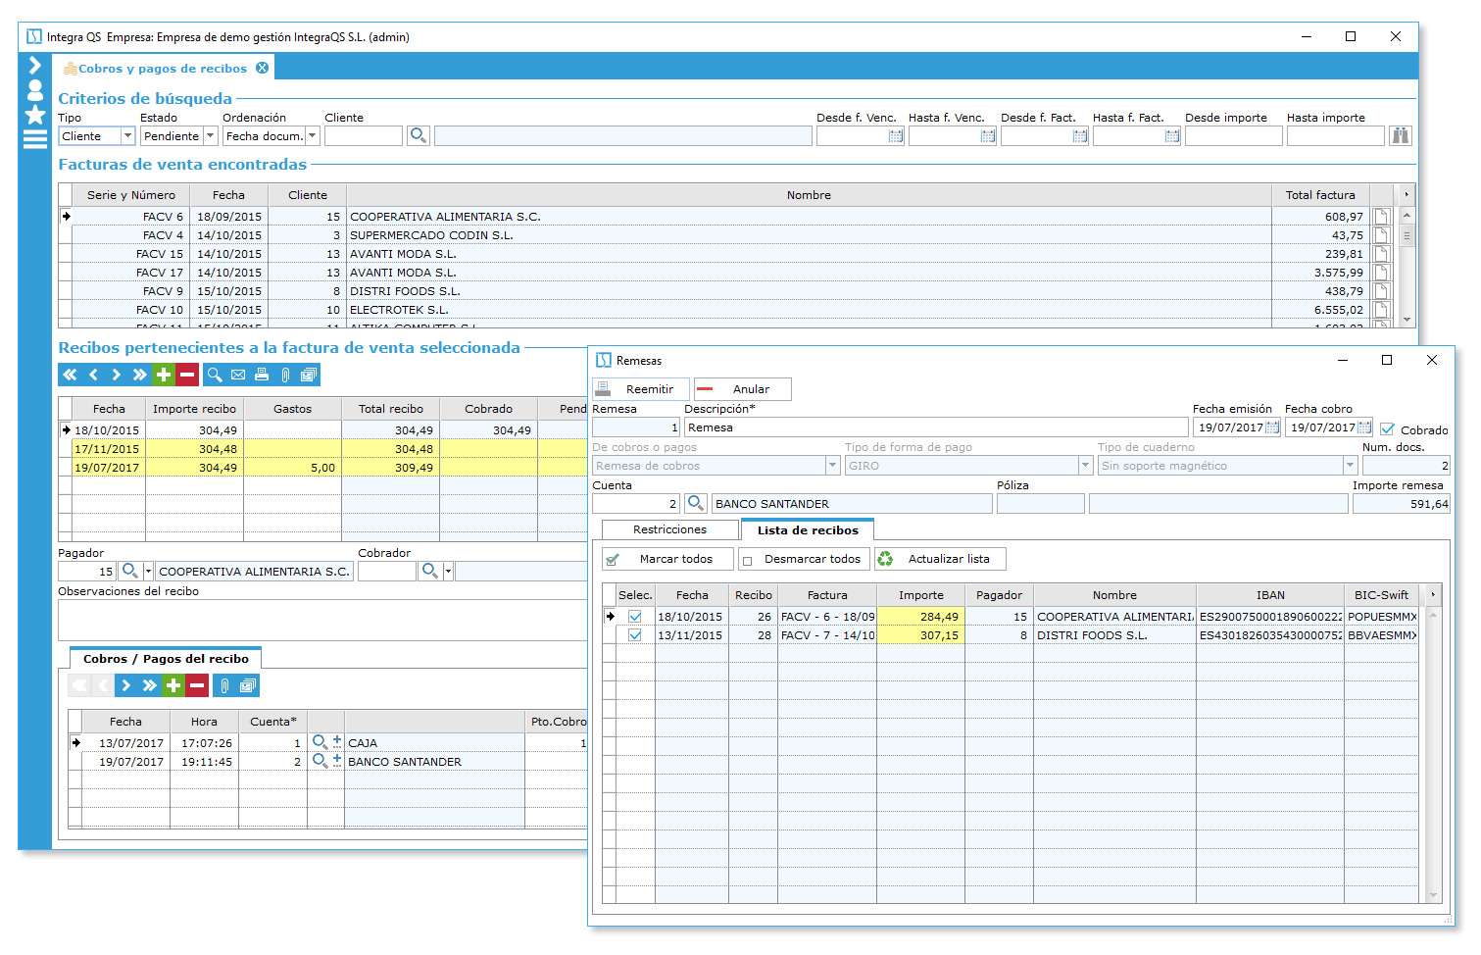The height and width of the screenshot is (955, 1481).
Task: Delete selected recibo using the red minus icon
Action: tap(189, 375)
